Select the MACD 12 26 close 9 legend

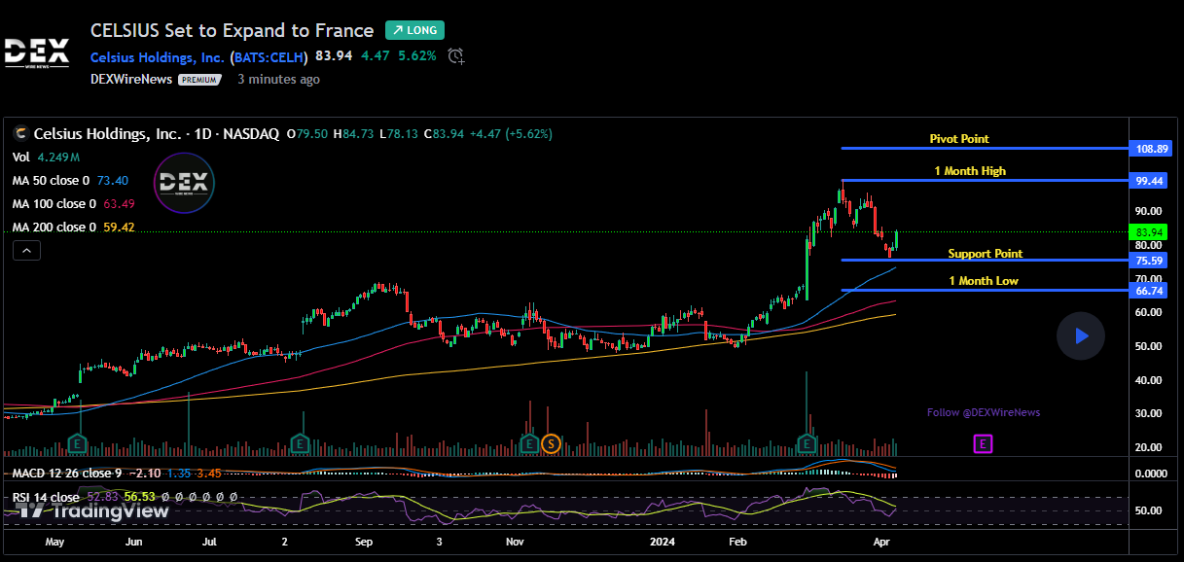[x=68, y=474]
